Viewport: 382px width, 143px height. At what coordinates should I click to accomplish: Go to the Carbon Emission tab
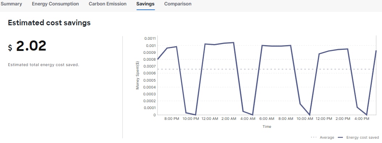(108, 4)
